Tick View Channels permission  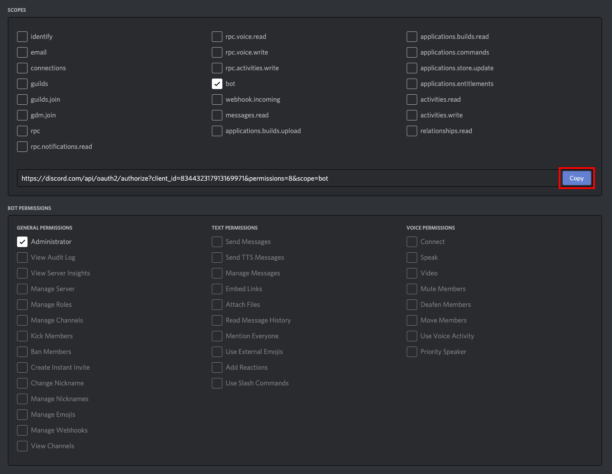point(22,446)
